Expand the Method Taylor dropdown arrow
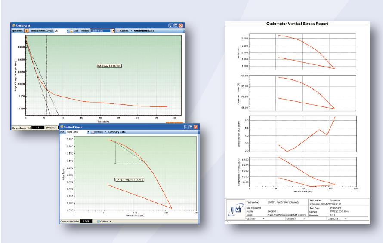This screenshot has height=243, width=383. click(113, 31)
